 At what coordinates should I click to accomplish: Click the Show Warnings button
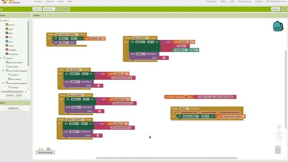point(45,153)
